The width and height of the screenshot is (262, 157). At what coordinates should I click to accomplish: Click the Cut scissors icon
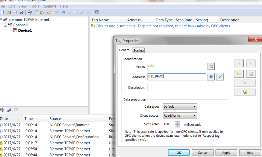click(x=69, y=13)
